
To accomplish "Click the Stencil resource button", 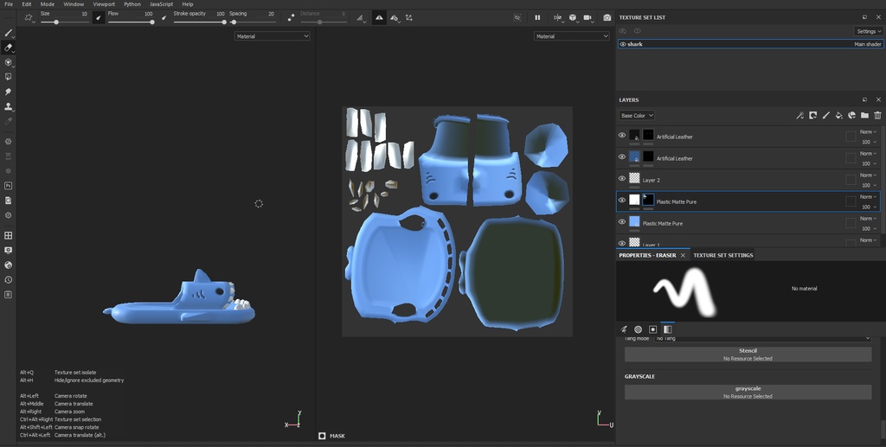I will (x=748, y=354).
